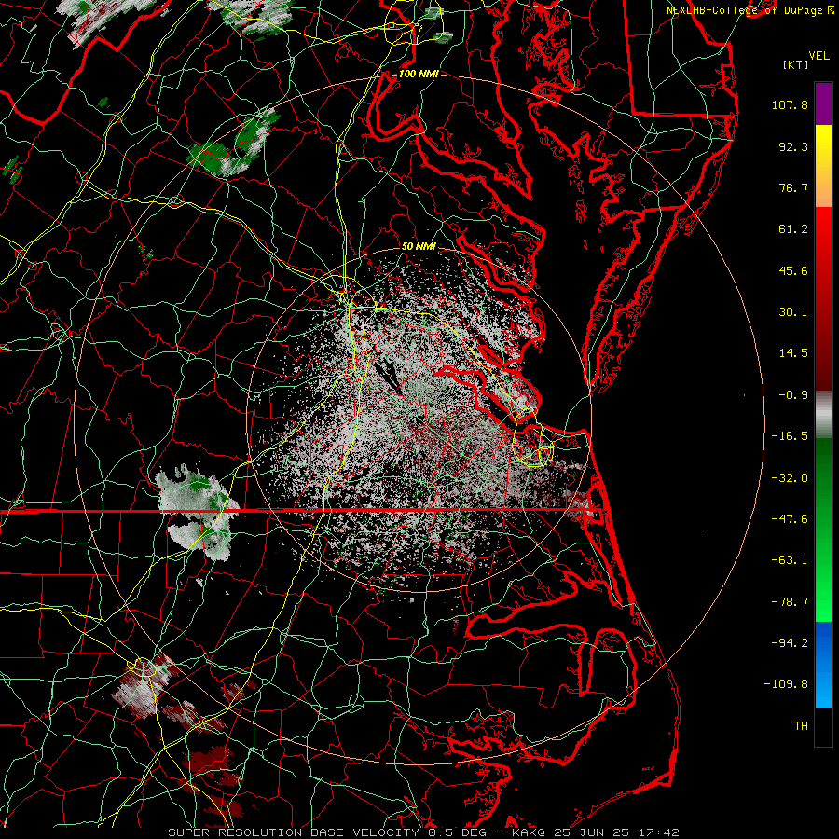
Task: Click the 76.7 legend value
Action: click(x=793, y=187)
